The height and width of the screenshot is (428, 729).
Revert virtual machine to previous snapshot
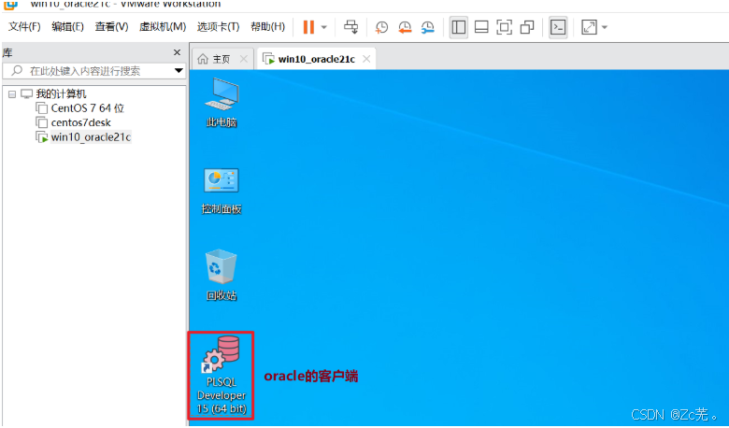[405, 27]
